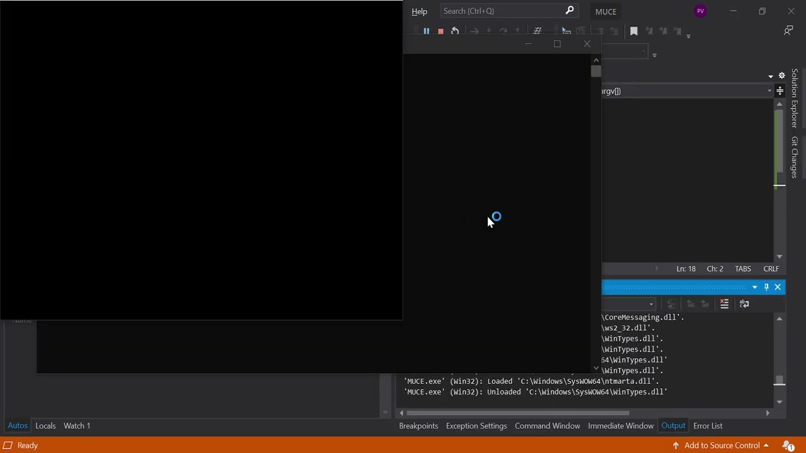Split the editor with the split icon
Image resolution: width=806 pixels, height=453 pixels.
click(x=780, y=91)
